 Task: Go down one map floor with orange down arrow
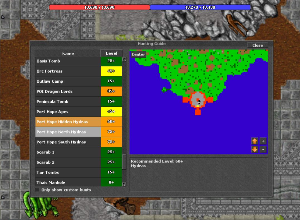coord(255,149)
